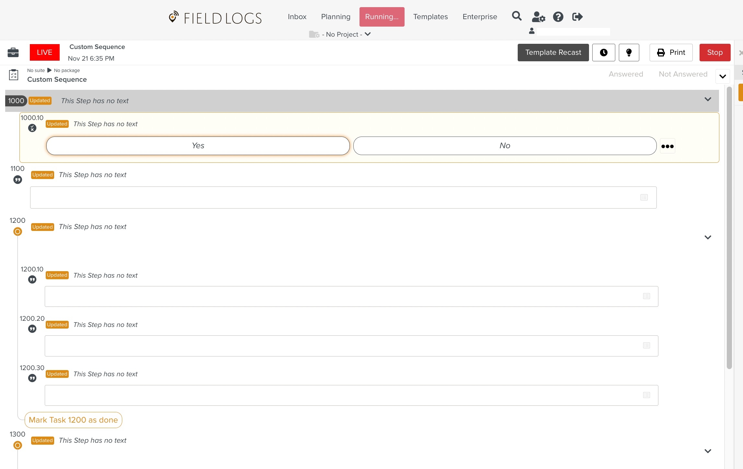Click the clock history icon button
Screen dimensions: 743x469
click(603, 53)
